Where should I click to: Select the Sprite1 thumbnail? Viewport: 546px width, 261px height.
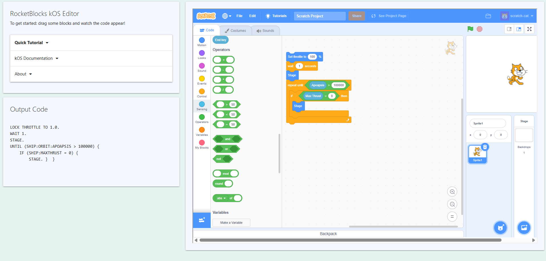[478, 154]
